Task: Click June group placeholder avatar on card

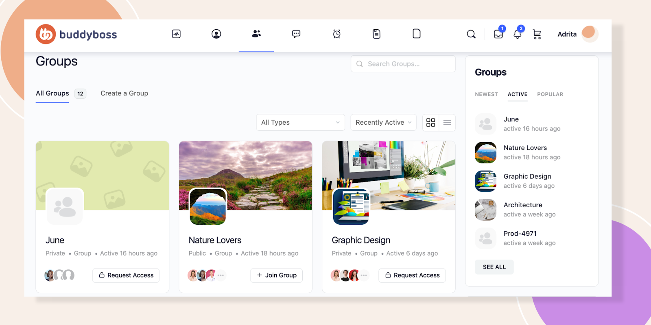Action: coord(65,207)
